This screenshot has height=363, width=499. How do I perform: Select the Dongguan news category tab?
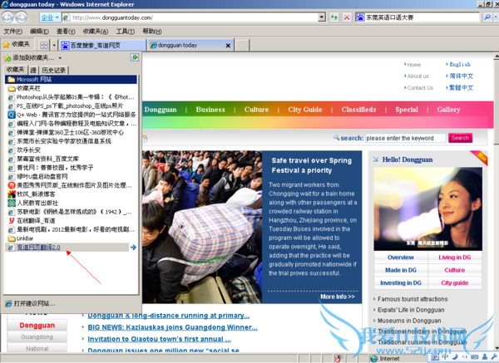coord(37,325)
